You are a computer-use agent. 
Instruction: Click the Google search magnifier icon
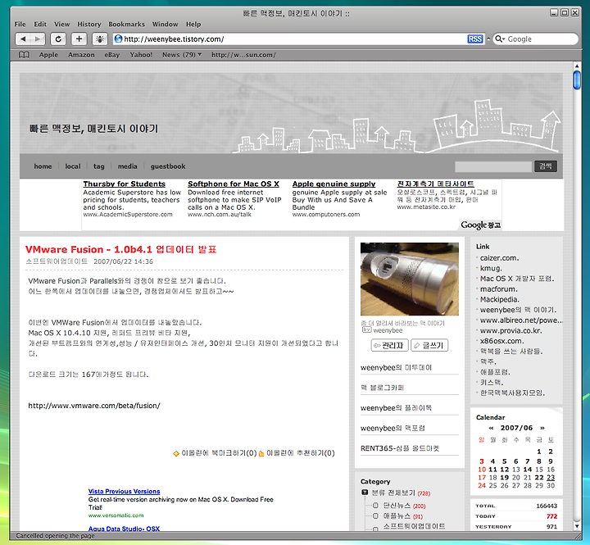(499, 39)
